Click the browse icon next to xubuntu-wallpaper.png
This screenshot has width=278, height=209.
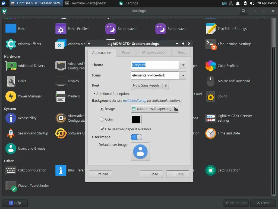pyautogui.click(x=176, y=109)
